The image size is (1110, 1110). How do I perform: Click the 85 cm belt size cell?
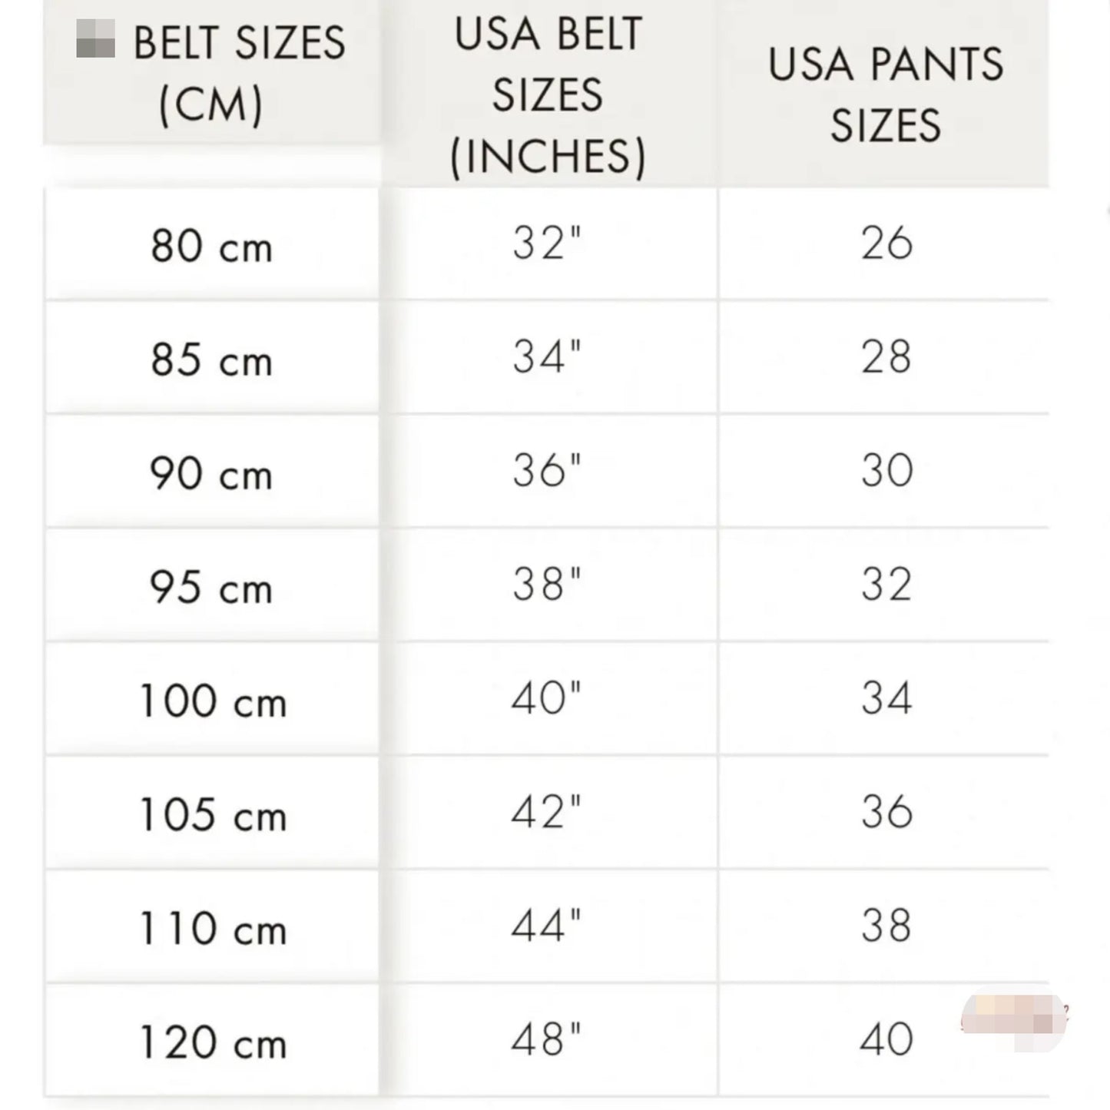pyautogui.click(x=212, y=358)
